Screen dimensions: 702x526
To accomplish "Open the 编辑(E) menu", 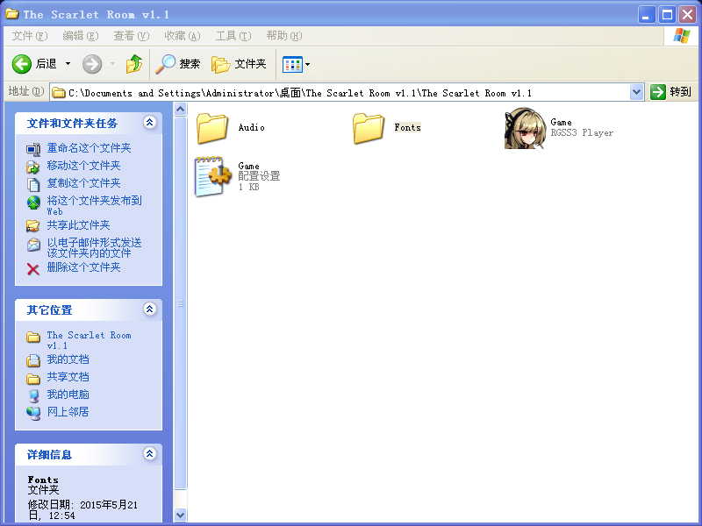I will click(81, 36).
